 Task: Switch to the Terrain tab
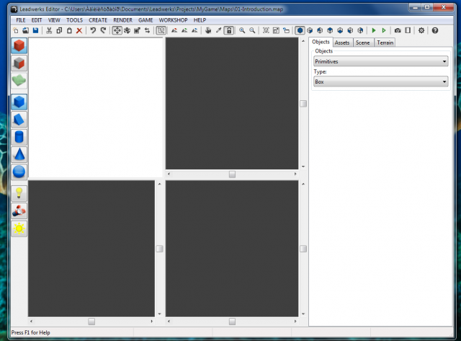point(385,43)
